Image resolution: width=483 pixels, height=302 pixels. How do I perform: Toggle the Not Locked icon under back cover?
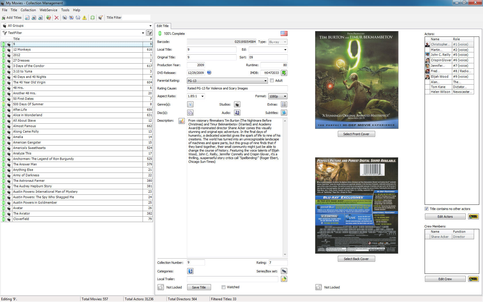[319, 287]
